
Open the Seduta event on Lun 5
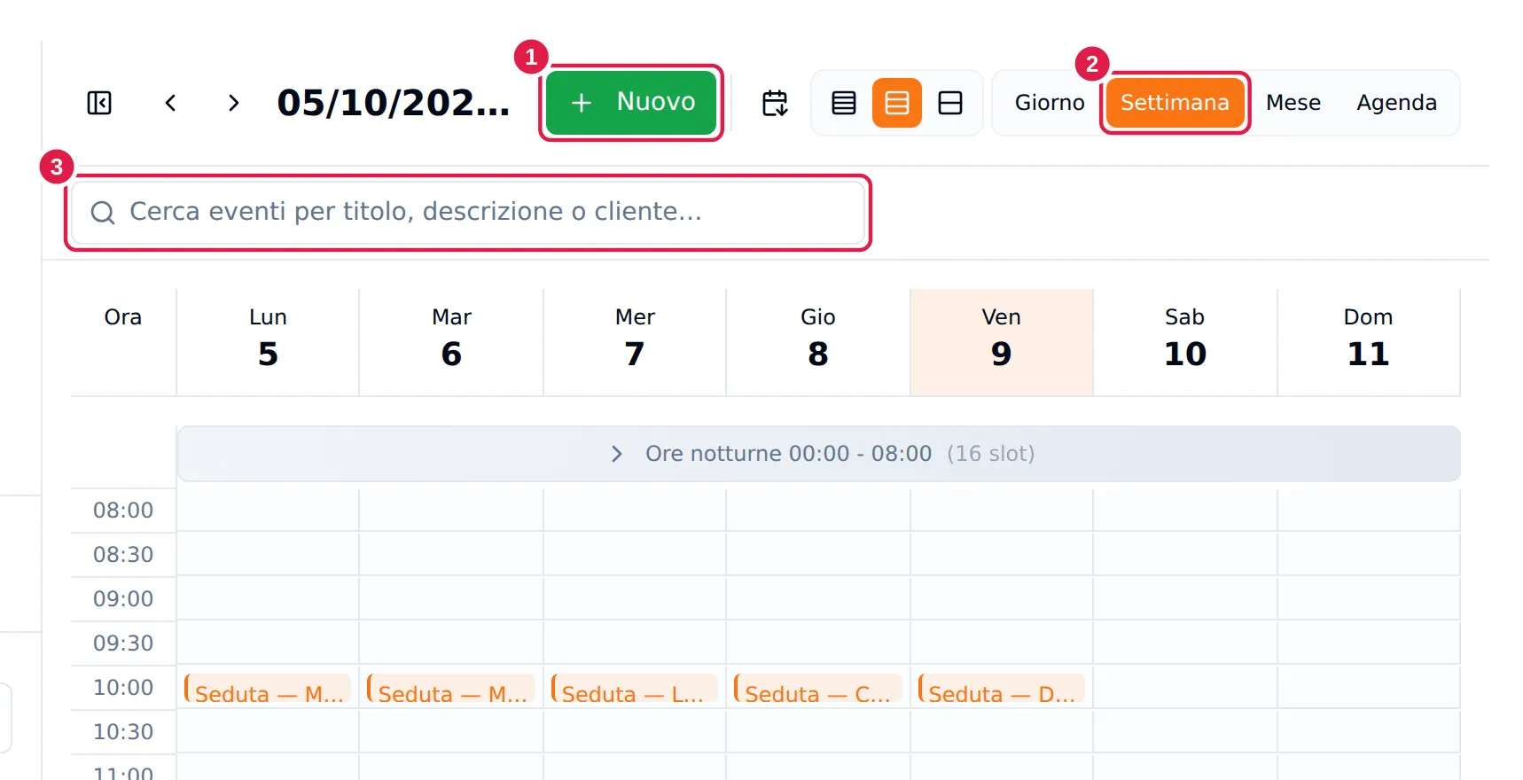[268, 689]
